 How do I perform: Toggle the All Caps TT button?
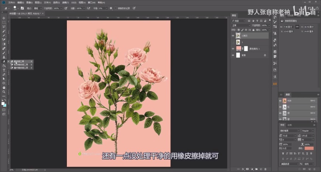(x=291, y=154)
